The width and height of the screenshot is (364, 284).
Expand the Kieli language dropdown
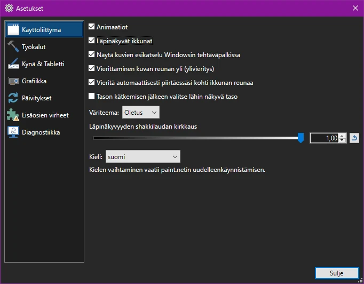(x=143, y=156)
